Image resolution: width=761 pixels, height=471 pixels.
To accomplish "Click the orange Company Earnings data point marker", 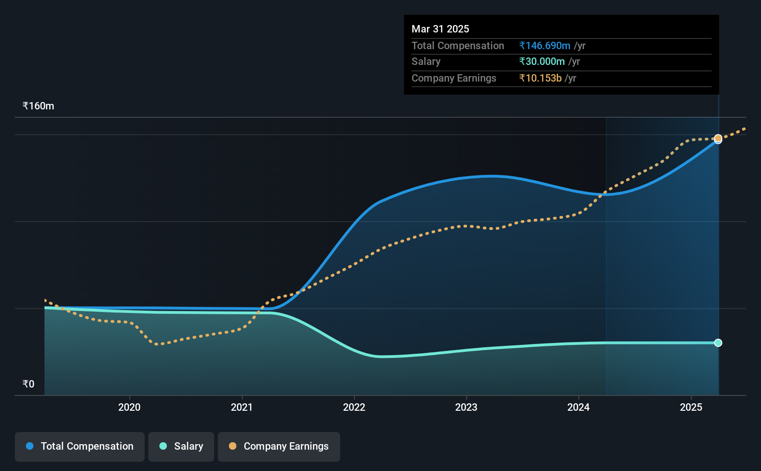I will click(x=718, y=138).
